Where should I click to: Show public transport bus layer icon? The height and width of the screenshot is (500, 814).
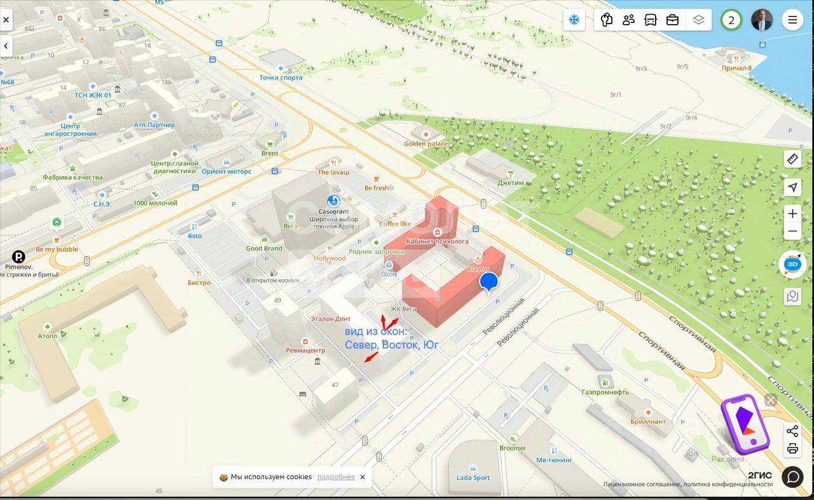tap(651, 20)
